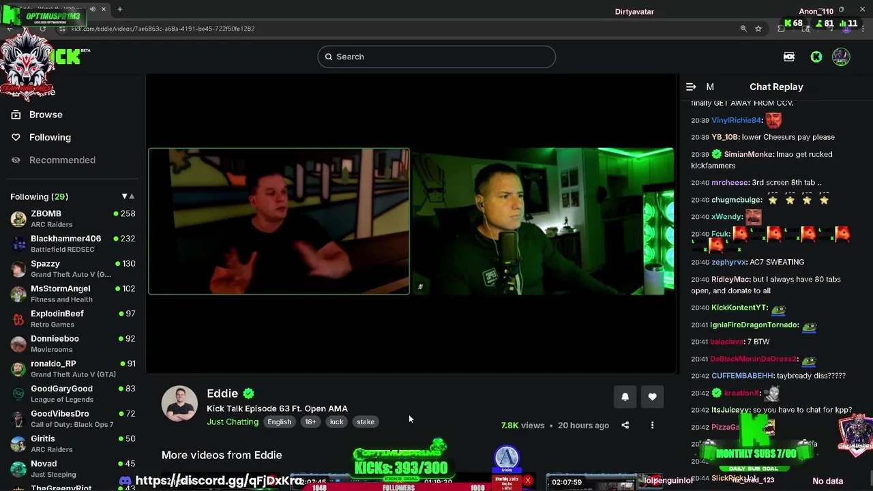Sort Following list with down arrow

124,196
